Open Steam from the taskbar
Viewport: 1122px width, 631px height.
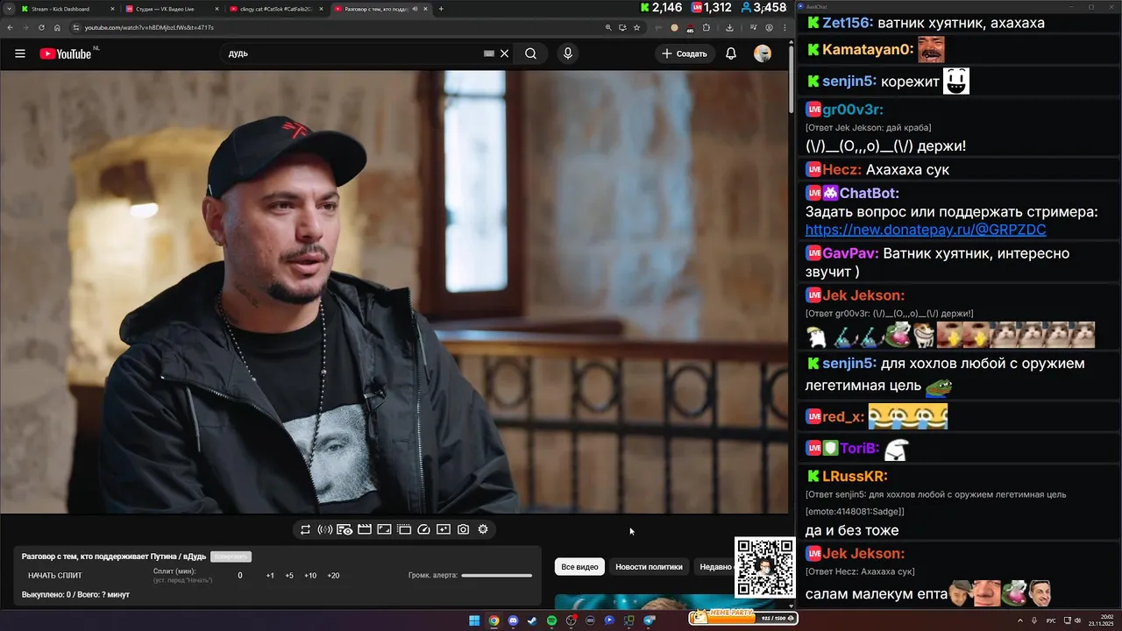[x=532, y=620]
